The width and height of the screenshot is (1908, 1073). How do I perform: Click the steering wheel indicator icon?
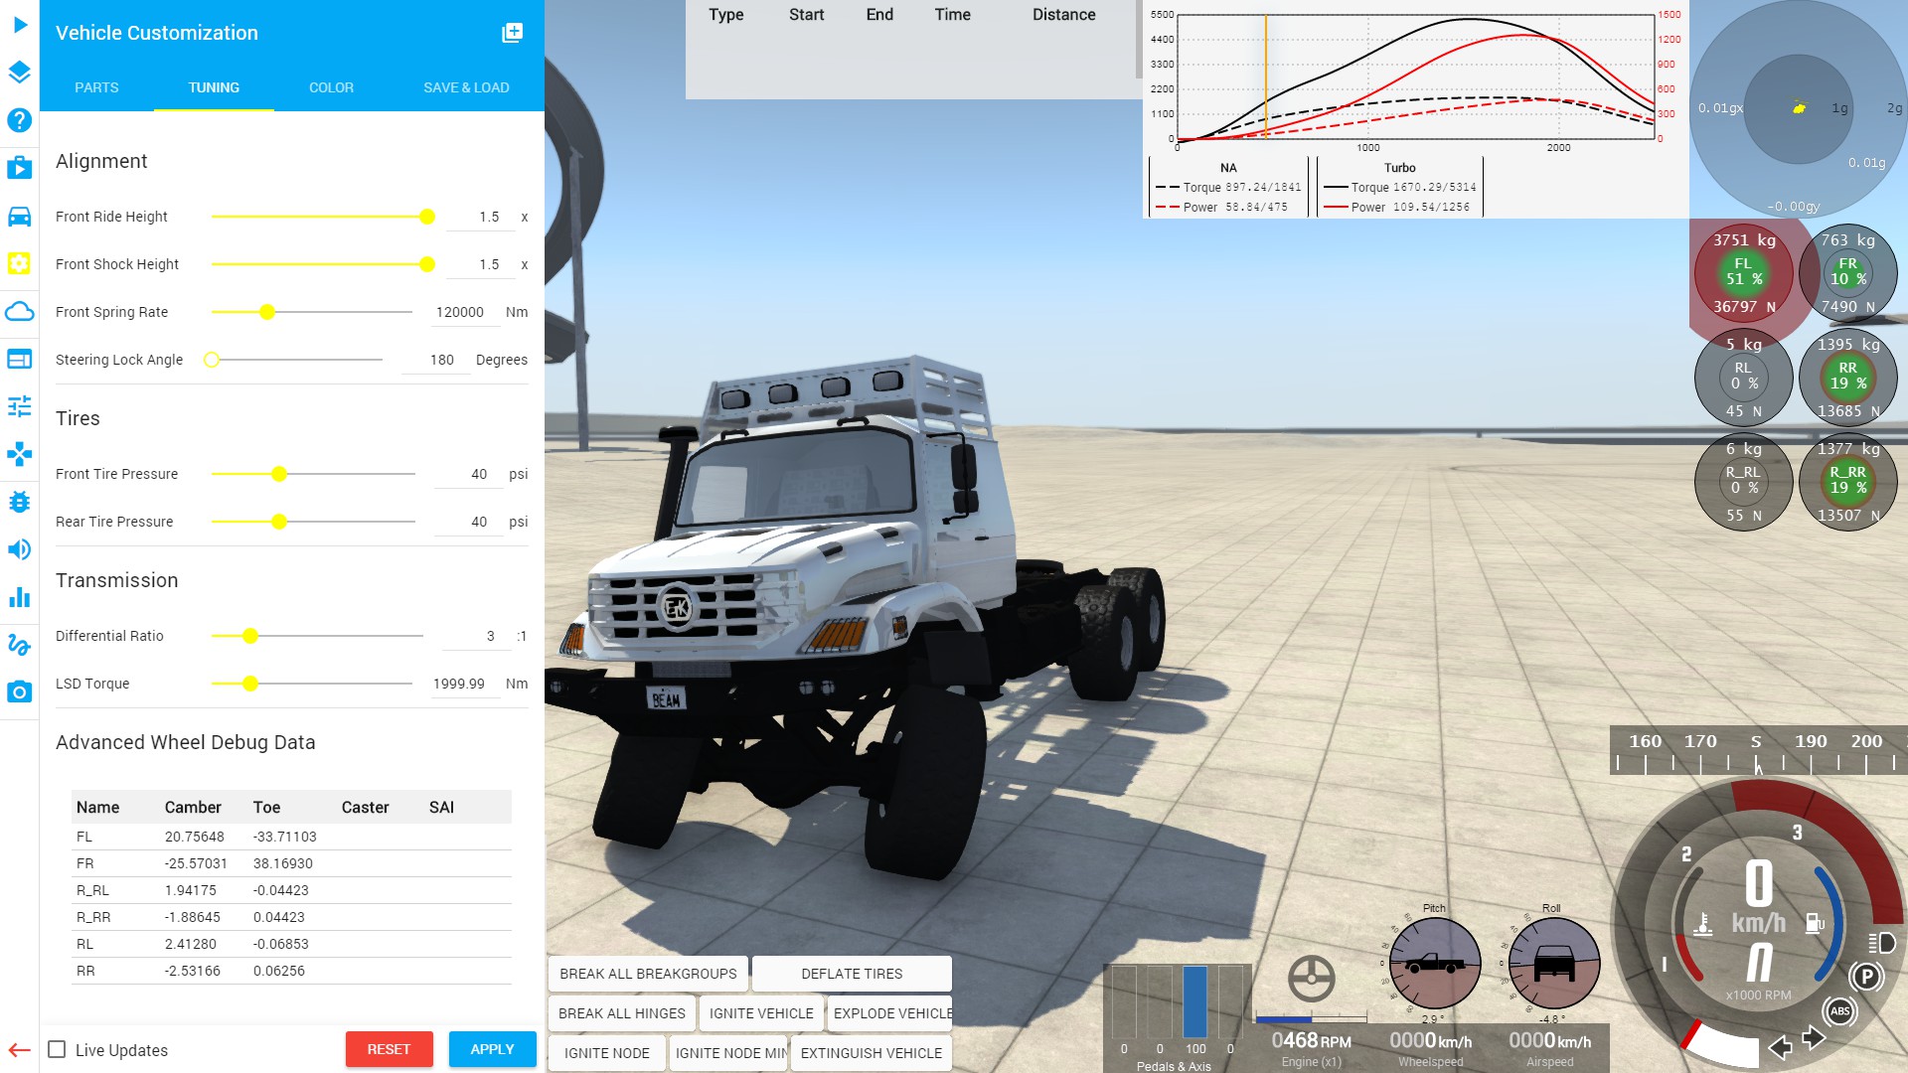[1312, 979]
